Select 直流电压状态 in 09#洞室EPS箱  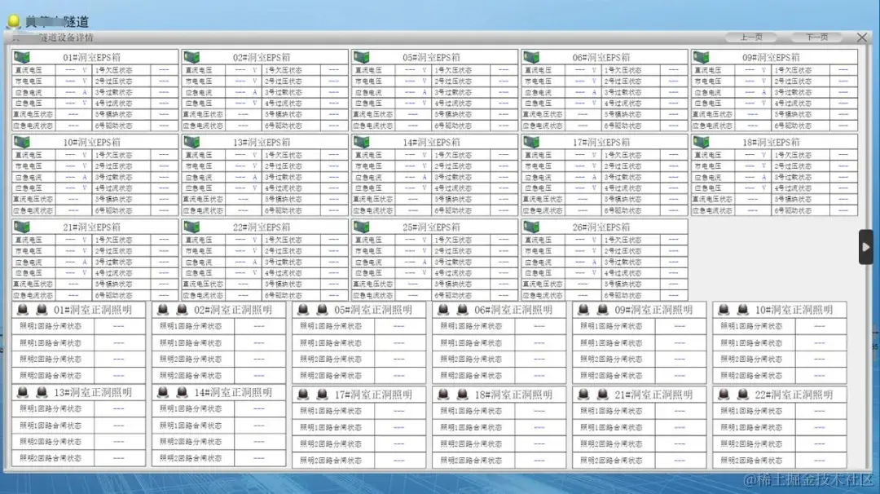pos(712,114)
